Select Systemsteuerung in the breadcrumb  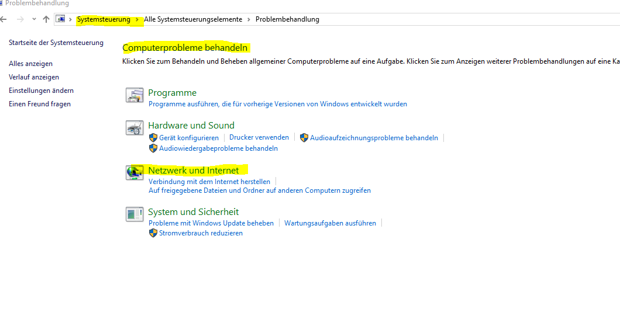[104, 19]
